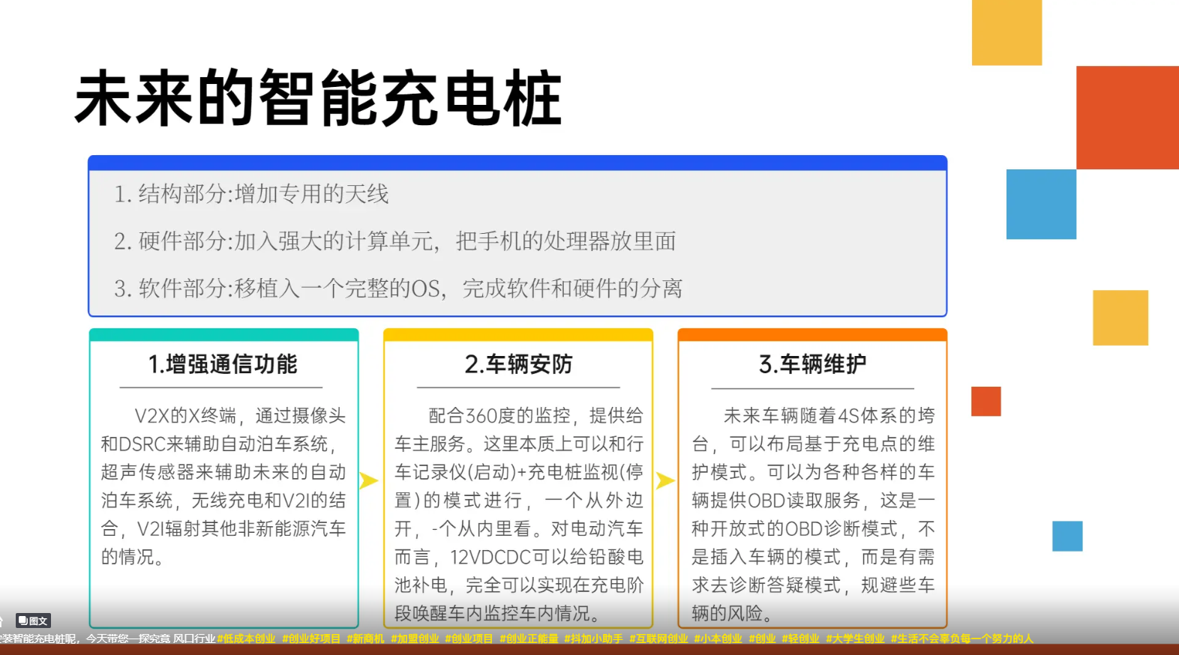Open the #创业好项目 hashtag
The width and height of the screenshot is (1179, 655).
point(311,639)
